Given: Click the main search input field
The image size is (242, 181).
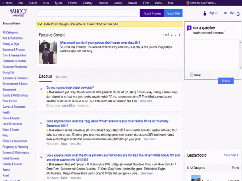Looking at the screenshot, I should point(88,13).
